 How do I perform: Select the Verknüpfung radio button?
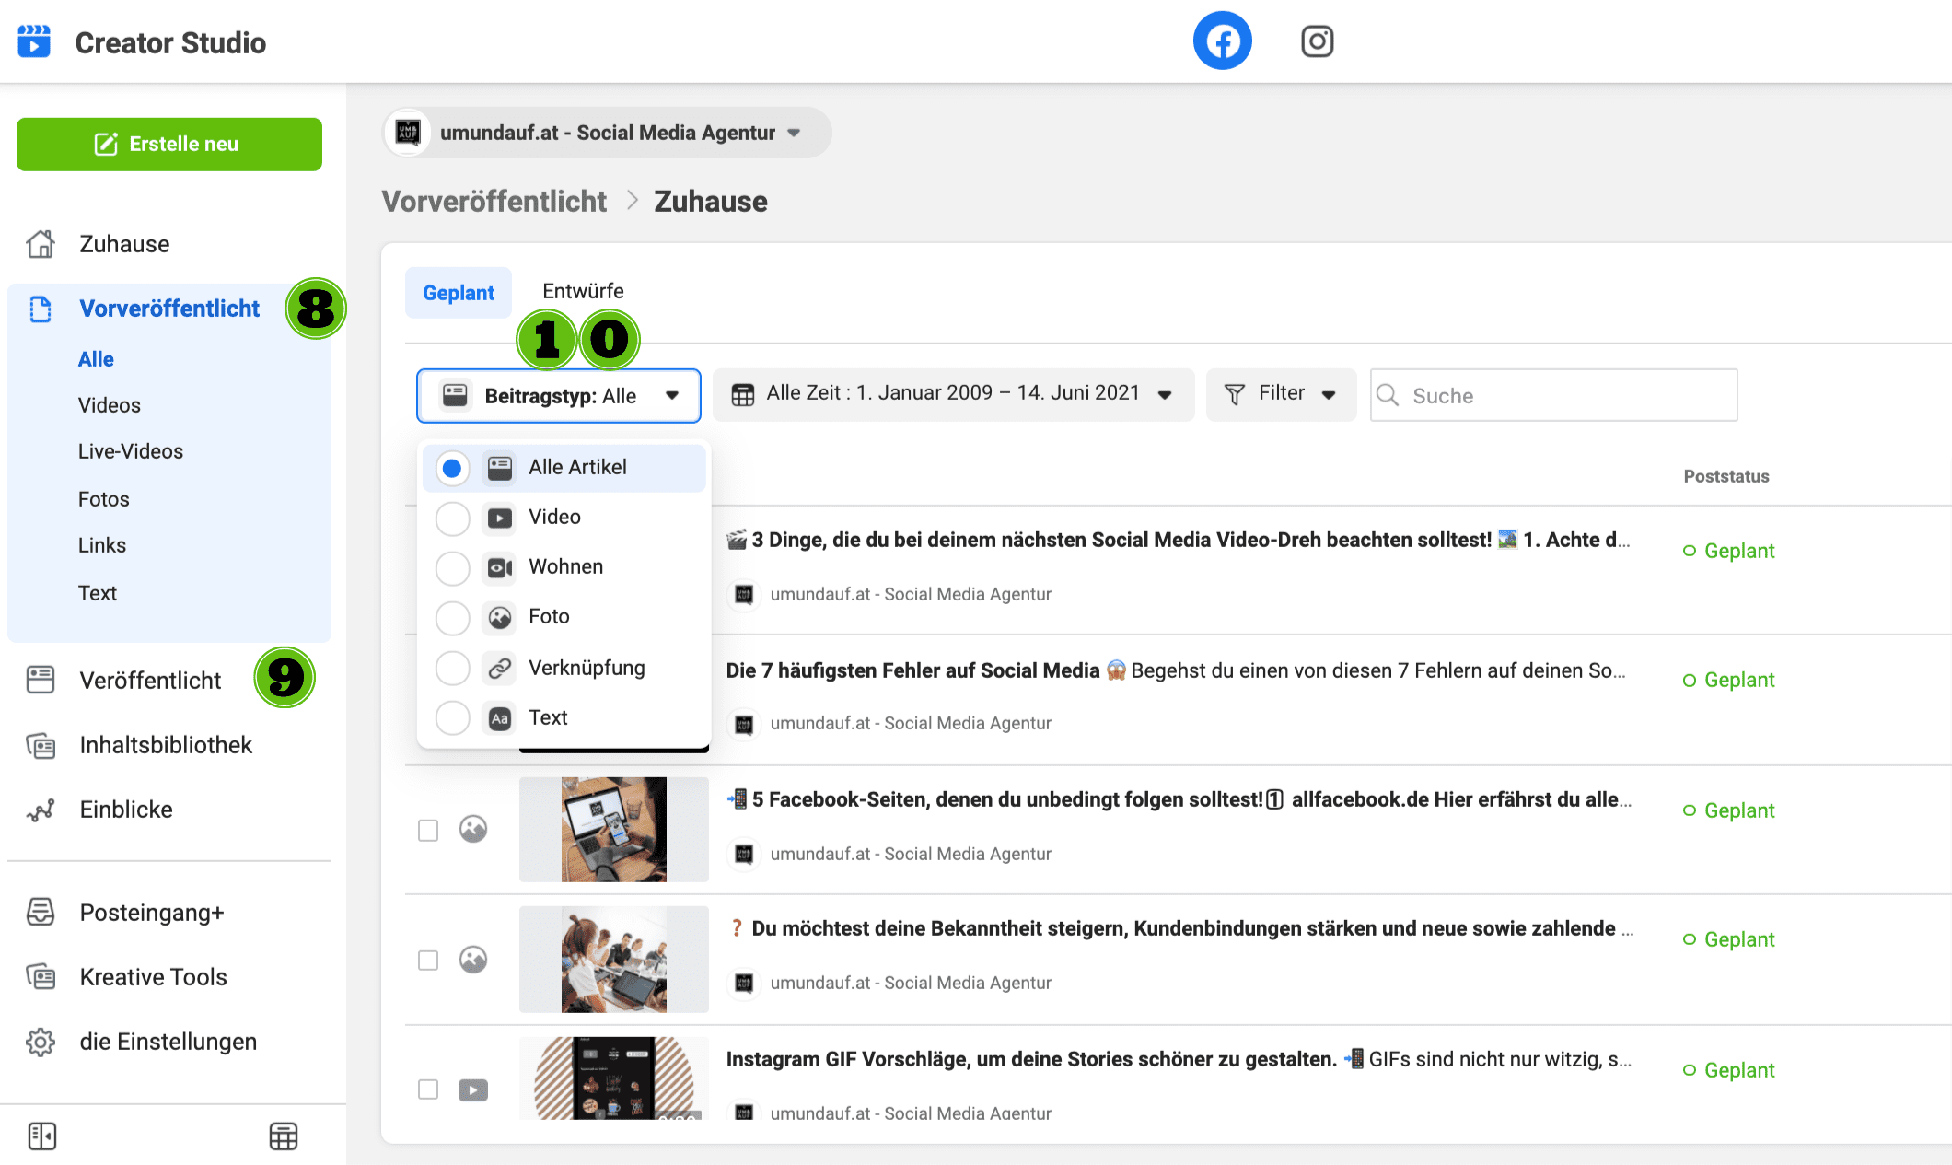coord(452,668)
